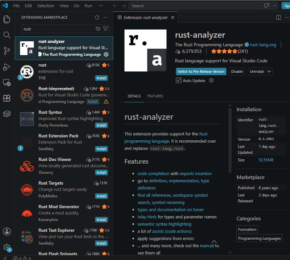
Task: Disable the rust-analyzer extension
Action: pyautogui.click(x=237, y=71)
